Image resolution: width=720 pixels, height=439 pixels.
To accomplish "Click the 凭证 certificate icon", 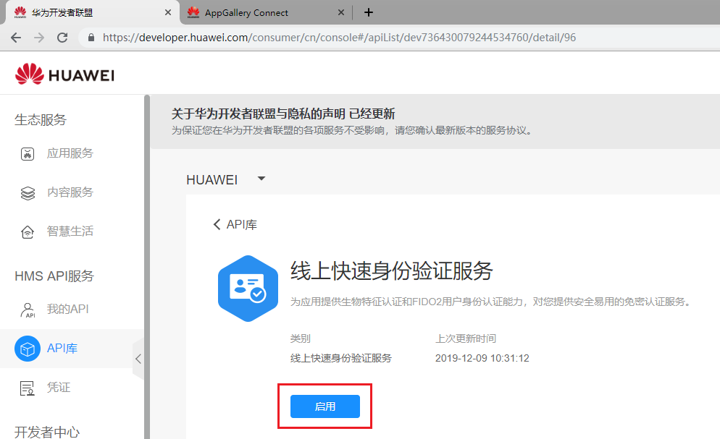I will (x=28, y=388).
